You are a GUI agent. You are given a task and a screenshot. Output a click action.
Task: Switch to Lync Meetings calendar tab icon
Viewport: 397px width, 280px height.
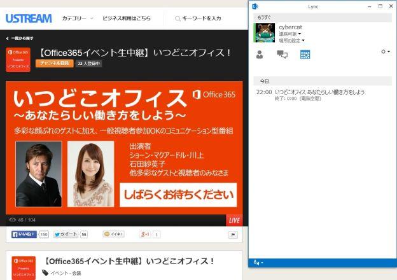pos(305,55)
